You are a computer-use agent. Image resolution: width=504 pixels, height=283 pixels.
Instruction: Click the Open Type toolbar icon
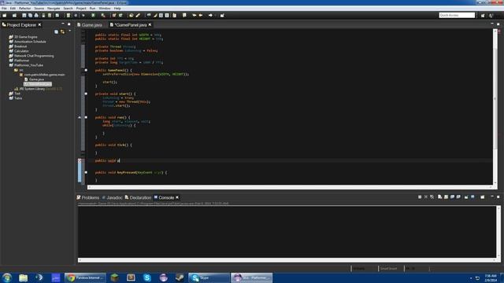click(132, 16)
